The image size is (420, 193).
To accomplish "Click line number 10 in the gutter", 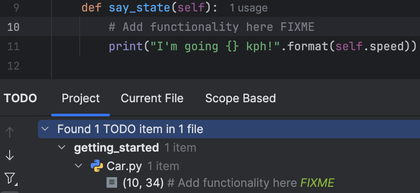I will [13, 27].
